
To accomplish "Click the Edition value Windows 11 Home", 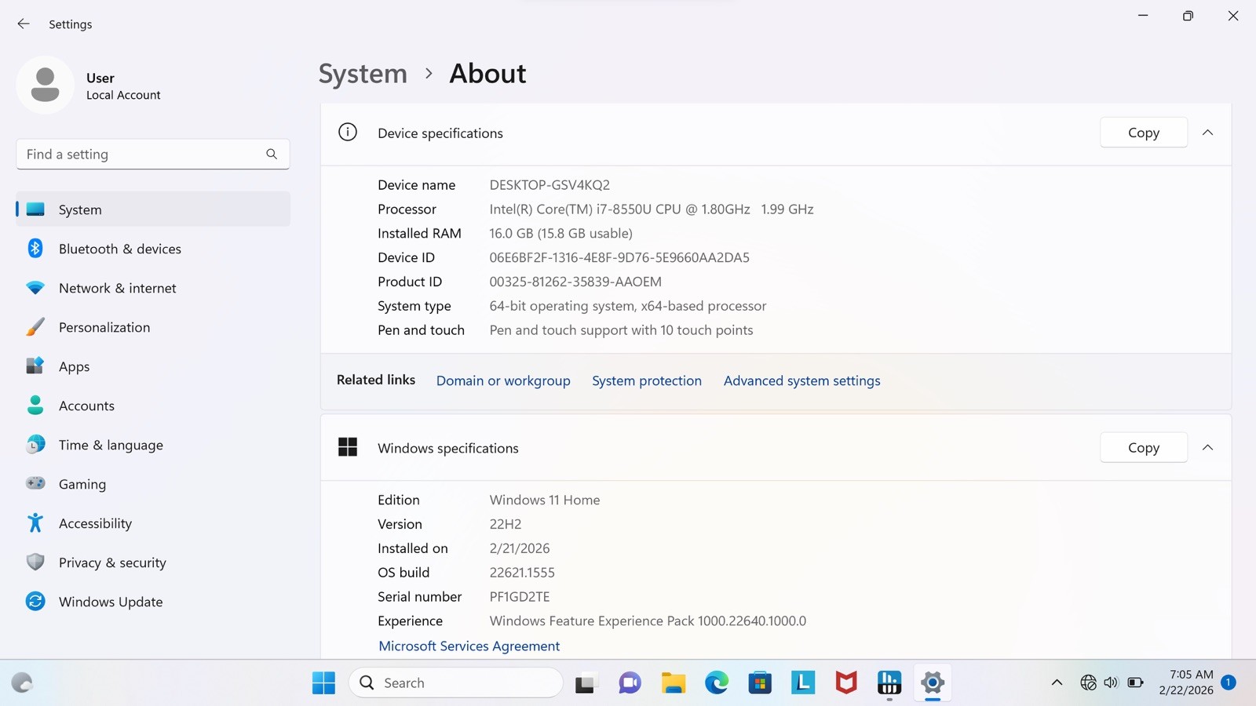I will [x=545, y=500].
